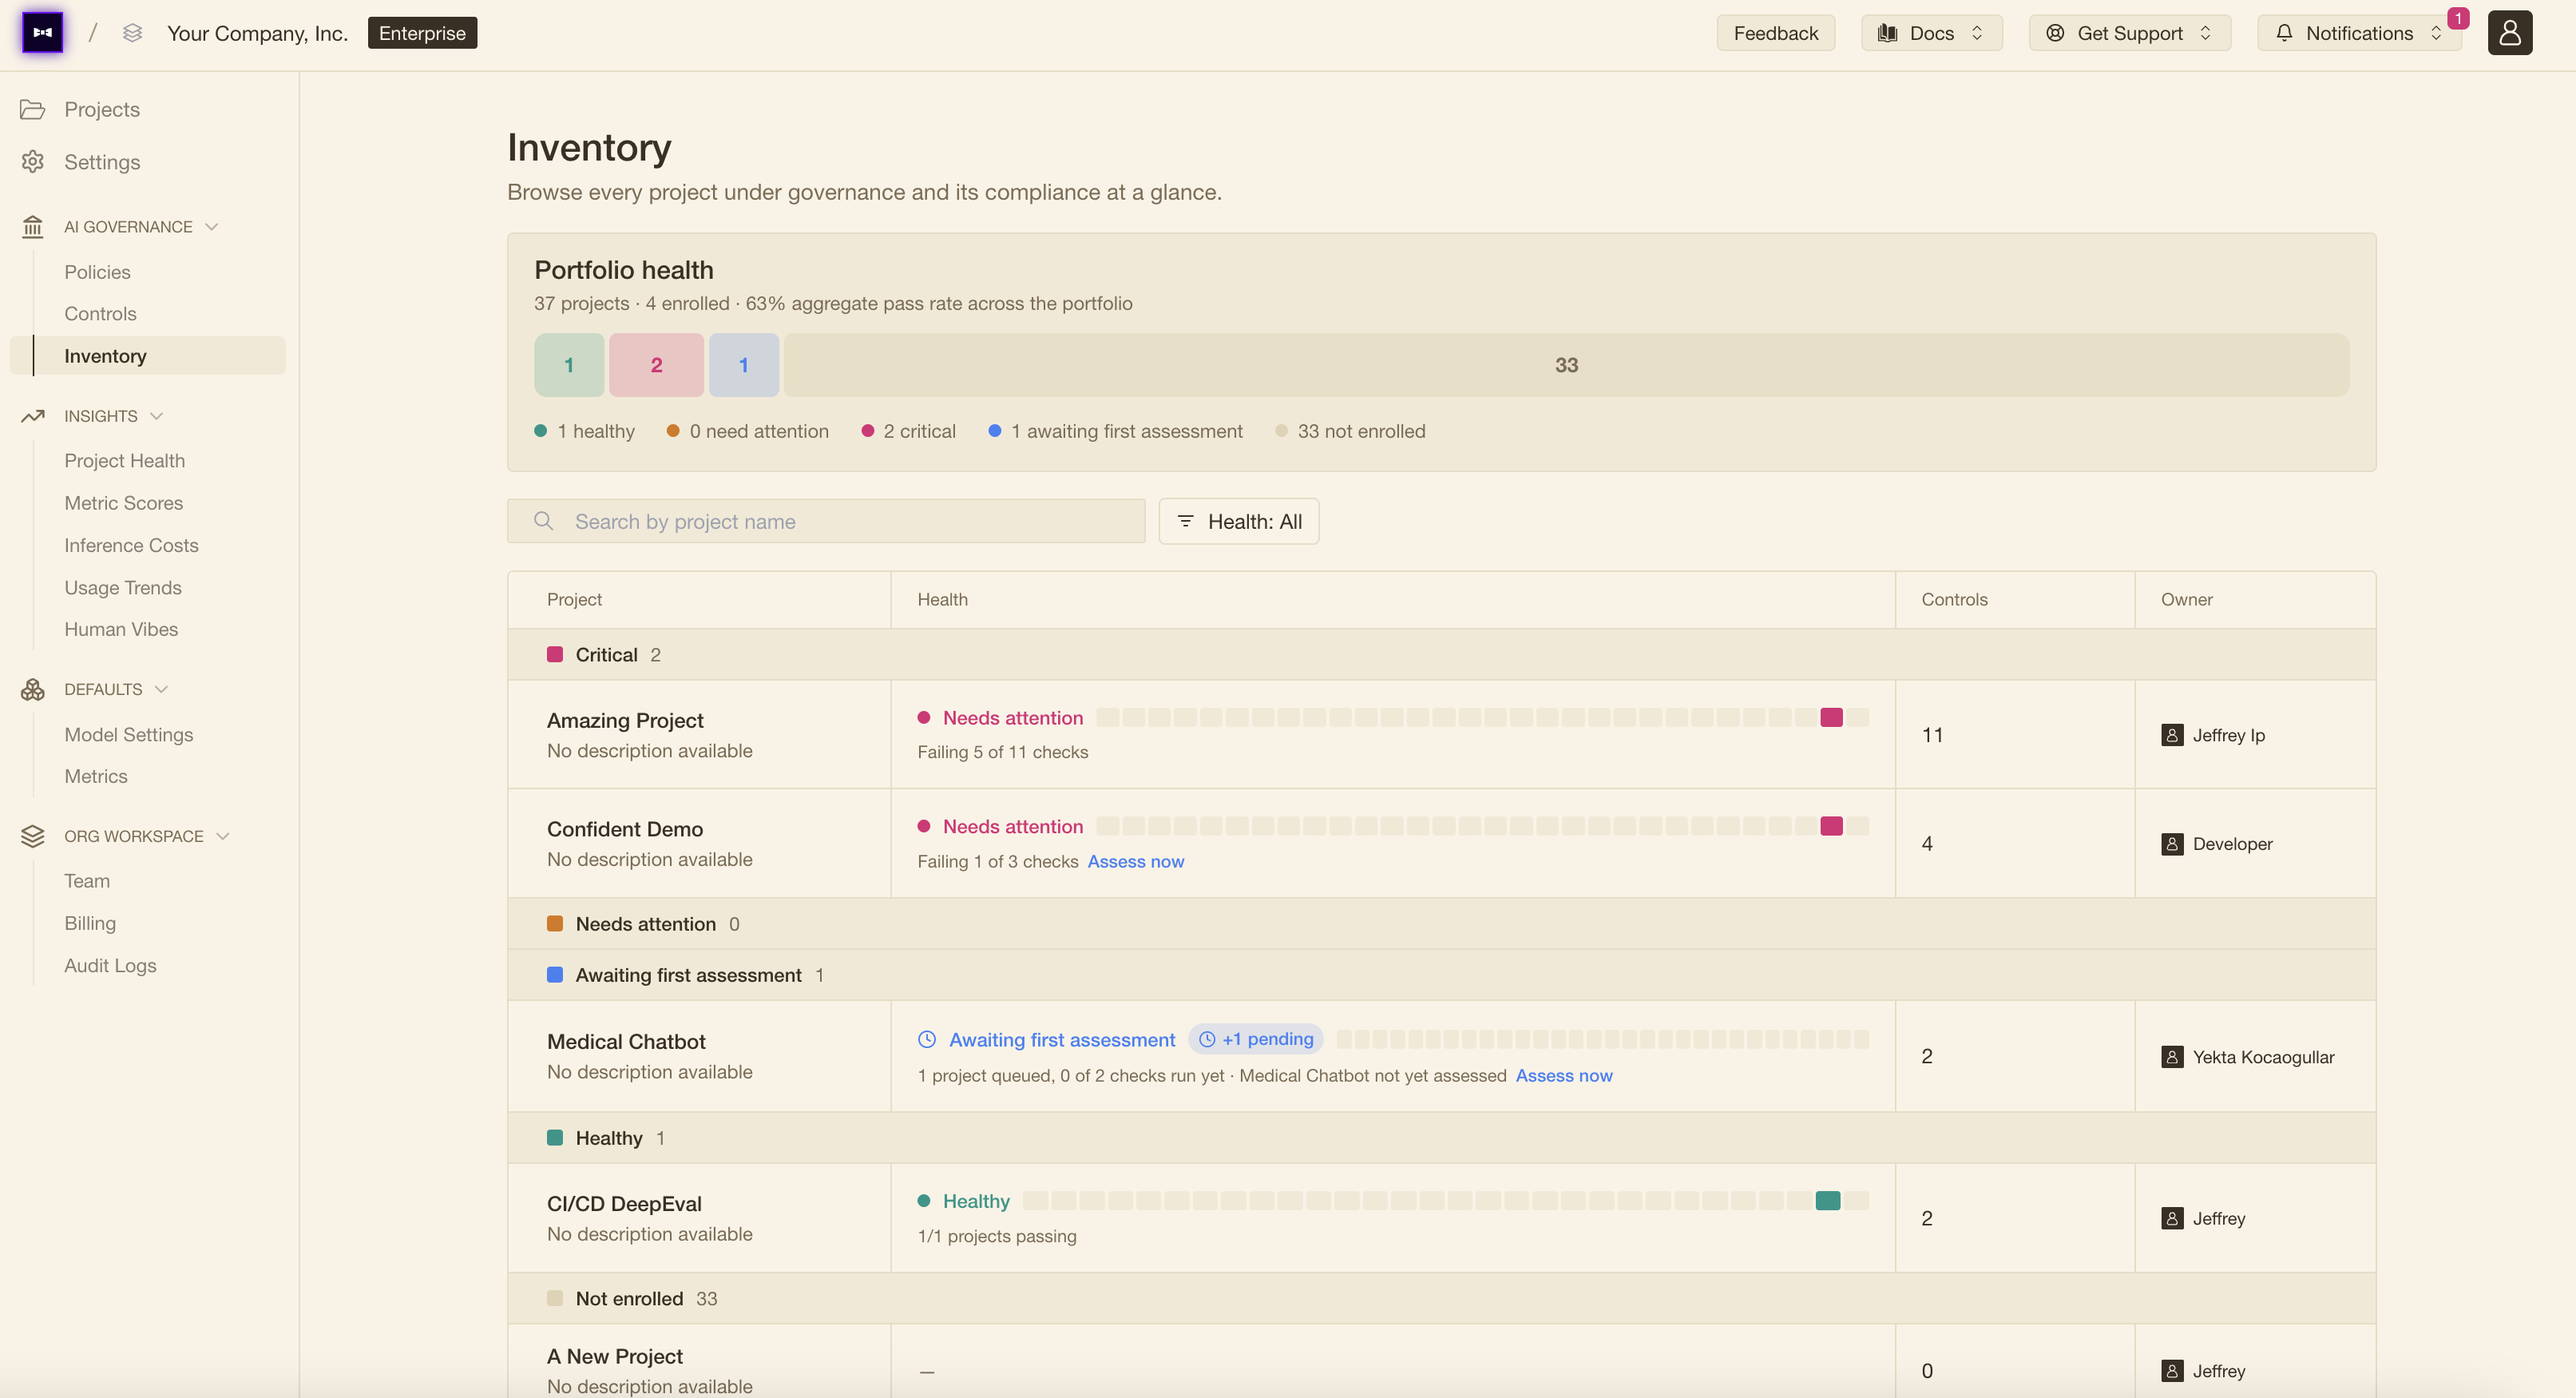The image size is (2576, 1398).
Task: Click the green healthy segment showing 1
Action: (x=569, y=365)
